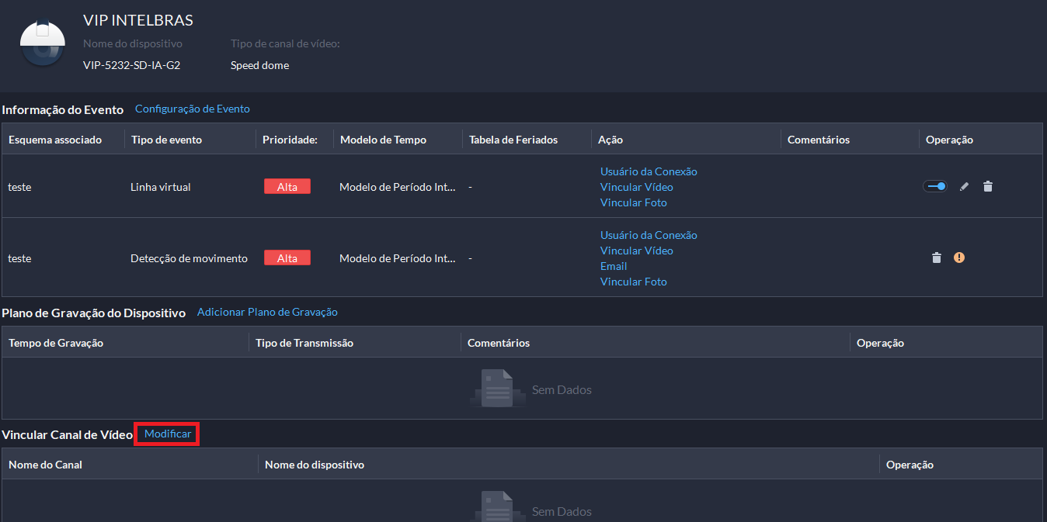
Task: Click Modelo de Período cell in Detecção de movimento row
Action: 398,258
